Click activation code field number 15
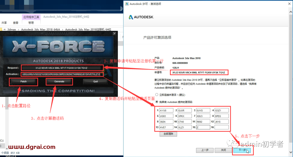 [203, 127]
